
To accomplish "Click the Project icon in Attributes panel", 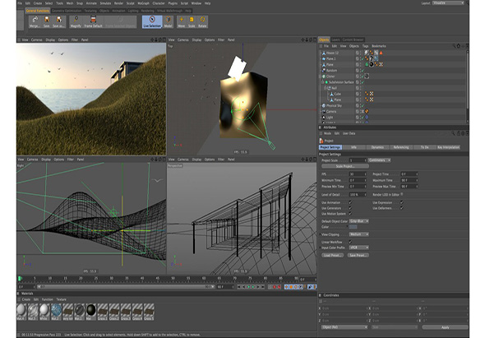I will coord(321,141).
